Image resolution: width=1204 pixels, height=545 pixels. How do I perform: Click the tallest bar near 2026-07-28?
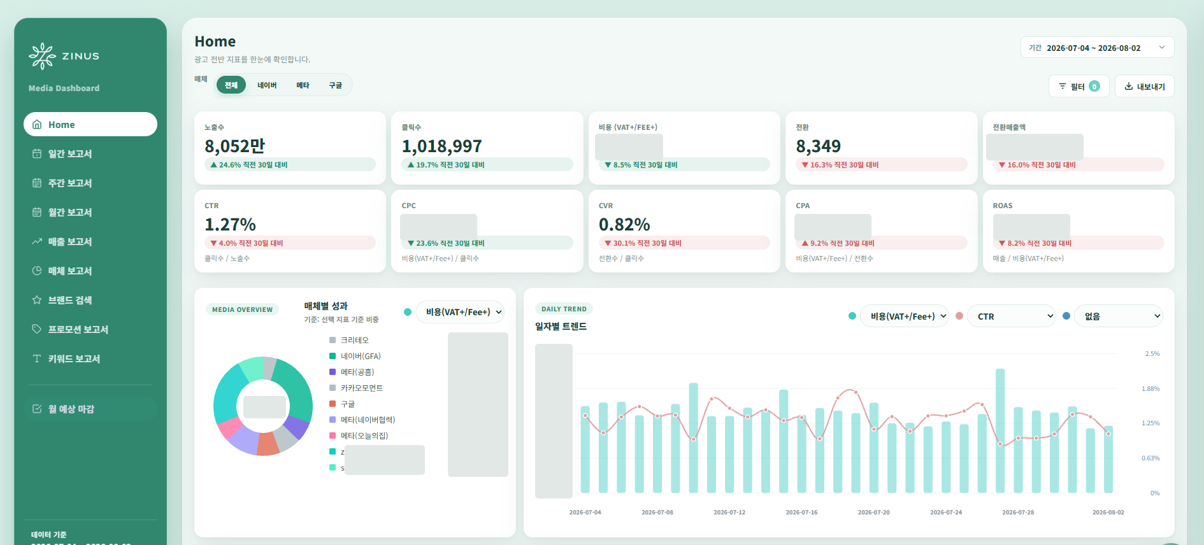tap(1000, 430)
